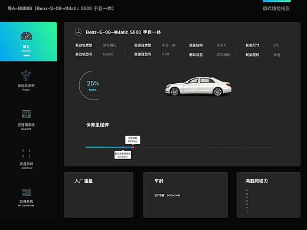Click the current mileage marker on timeline
Screen dimensions: 307x230
tap(133, 147)
